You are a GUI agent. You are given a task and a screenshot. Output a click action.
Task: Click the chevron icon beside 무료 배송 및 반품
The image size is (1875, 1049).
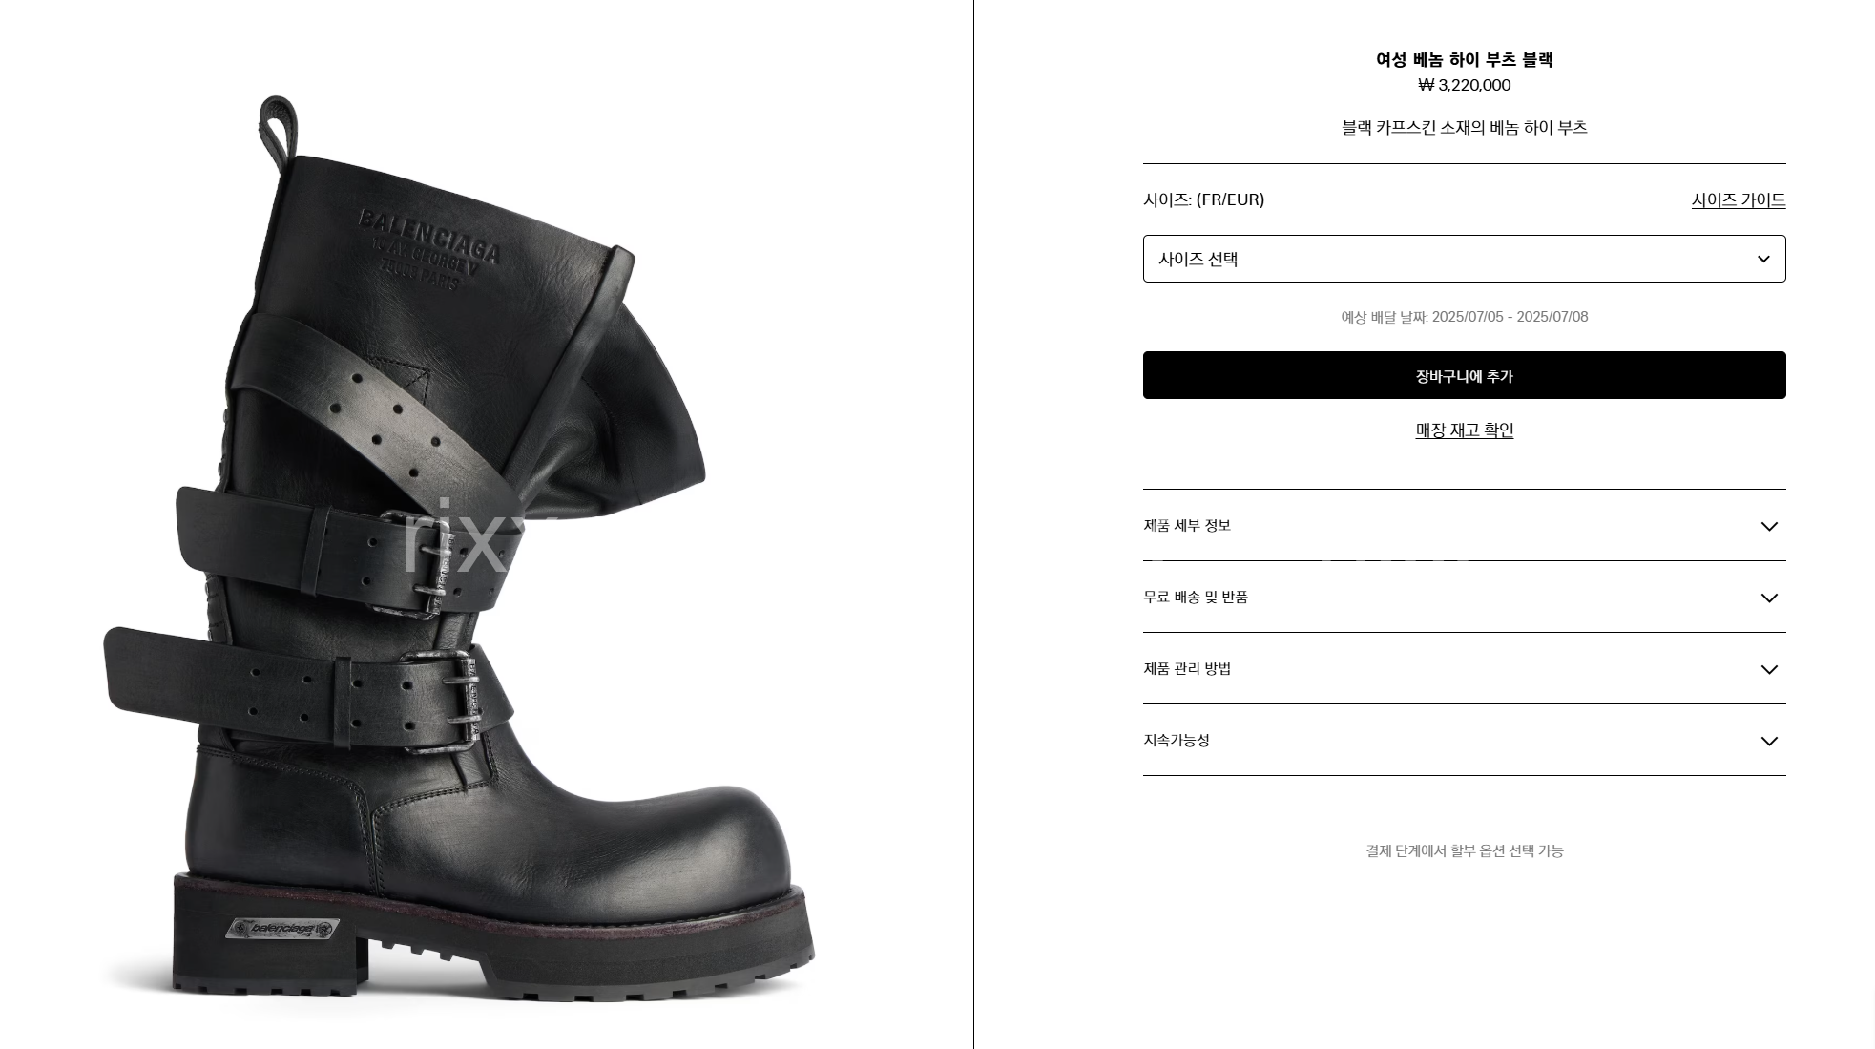pyautogui.click(x=1768, y=598)
